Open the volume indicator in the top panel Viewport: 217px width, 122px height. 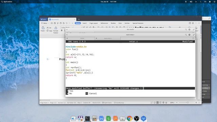191,2
